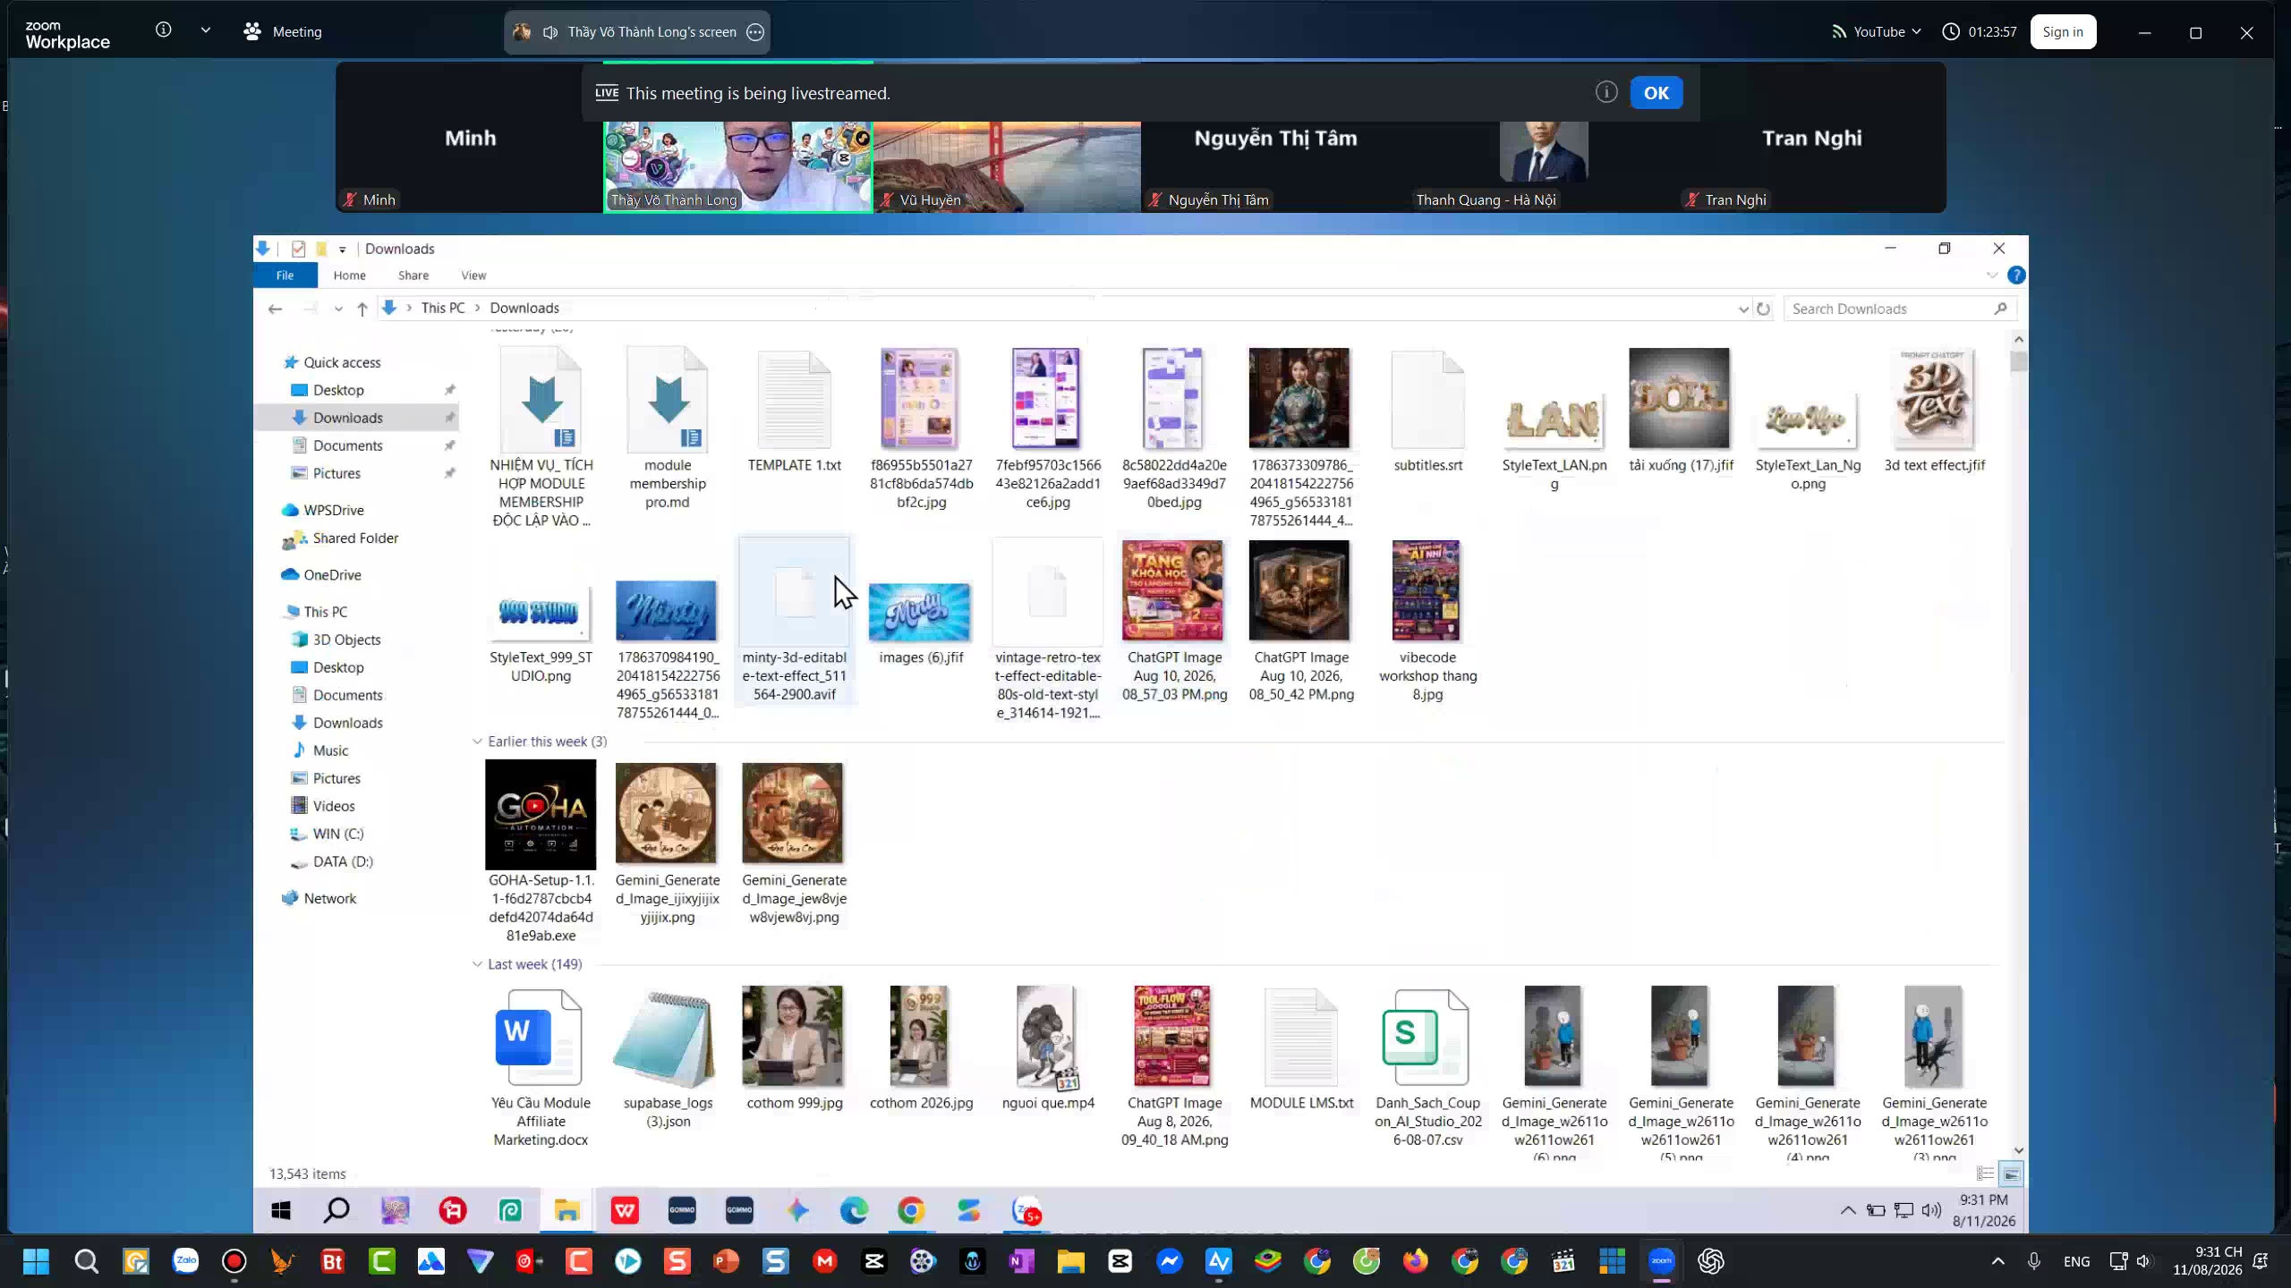2291x1288 pixels.
Task: Click the file list vertical scrollbar
Action: pos(2018,744)
